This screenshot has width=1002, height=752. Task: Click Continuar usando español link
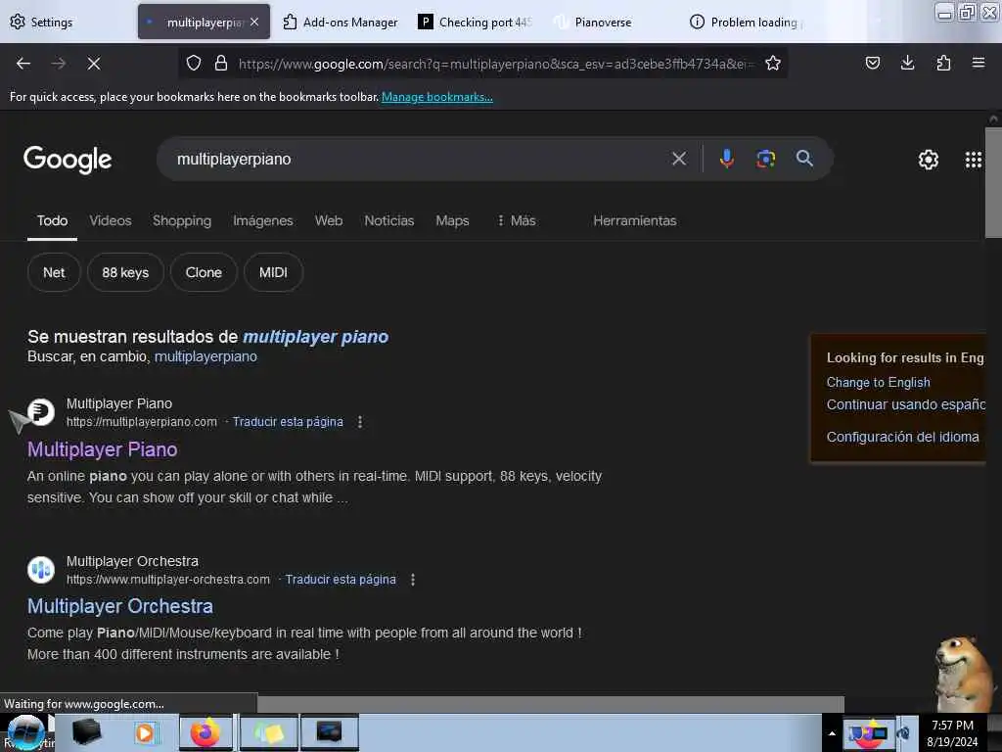click(x=905, y=404)
